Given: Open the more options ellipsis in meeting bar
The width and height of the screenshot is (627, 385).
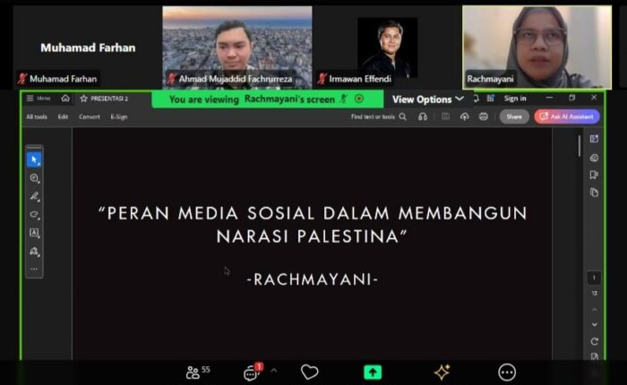Looking at the screenshot, I should pyautogui.click(x=507, y=372).
